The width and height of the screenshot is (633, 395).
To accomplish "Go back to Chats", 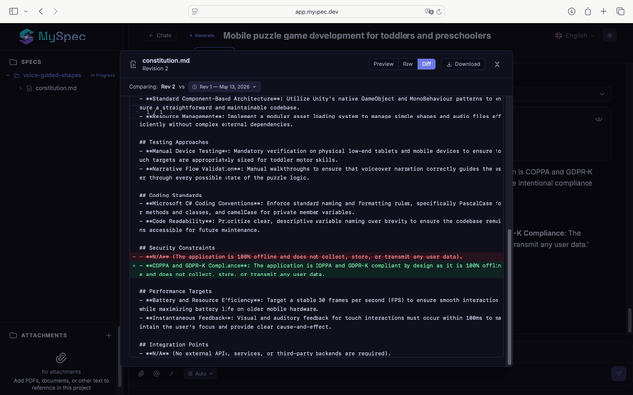I will (x=160, y=36).
